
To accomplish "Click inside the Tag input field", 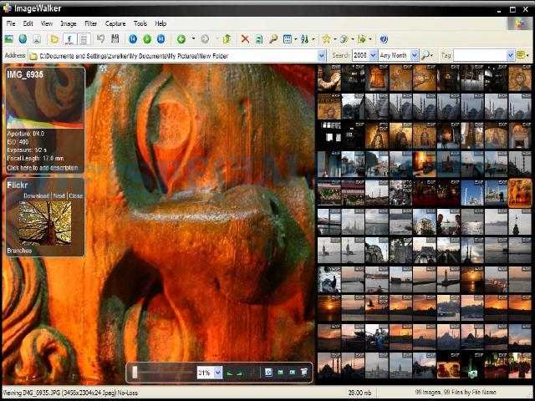I will (x=479, y=55).
